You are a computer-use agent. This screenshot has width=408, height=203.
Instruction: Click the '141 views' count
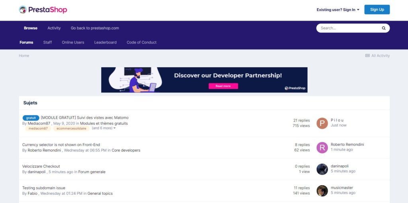point(301,193)
